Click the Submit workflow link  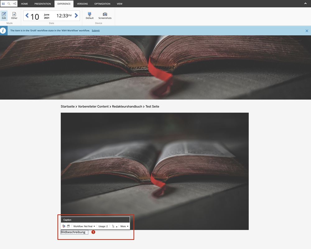click(x=95, y=30)
